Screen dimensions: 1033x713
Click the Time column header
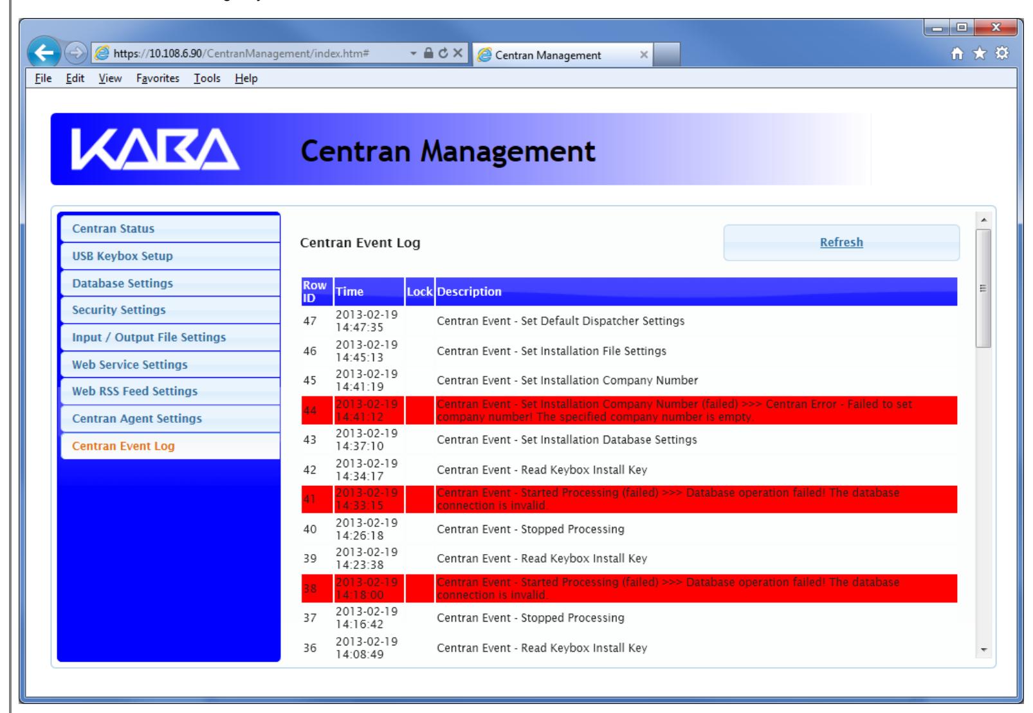point(369,292)
